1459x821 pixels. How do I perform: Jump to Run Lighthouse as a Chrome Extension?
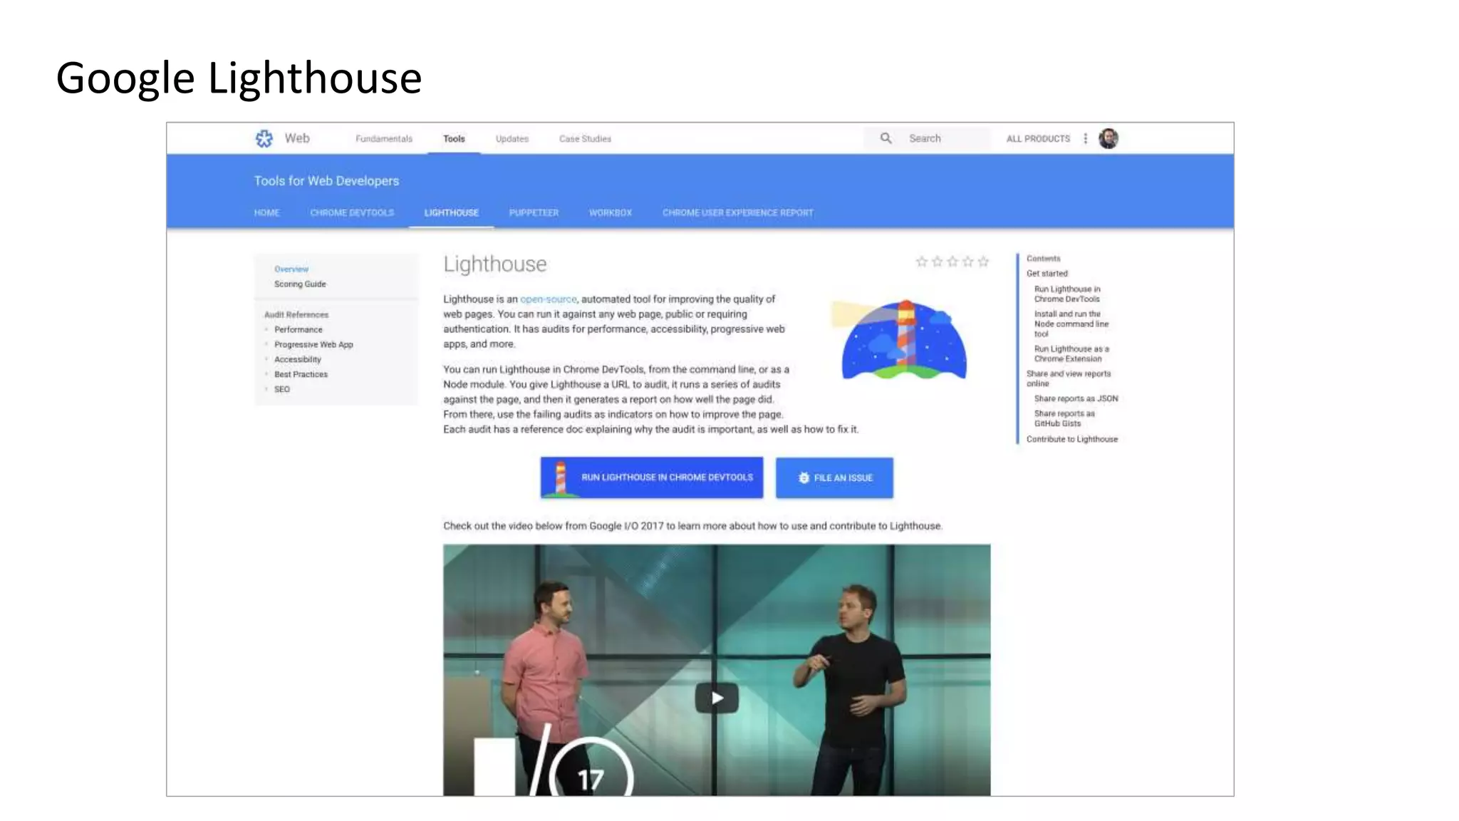[x=1071, y=354]
